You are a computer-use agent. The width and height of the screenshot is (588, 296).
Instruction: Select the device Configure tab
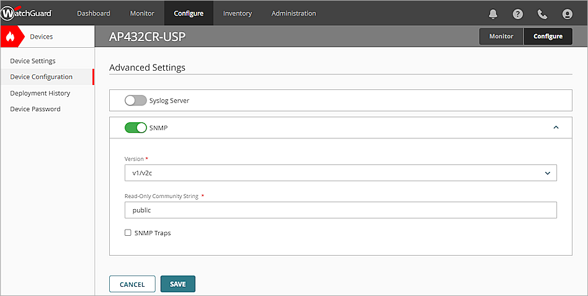[x=548, y=37]
